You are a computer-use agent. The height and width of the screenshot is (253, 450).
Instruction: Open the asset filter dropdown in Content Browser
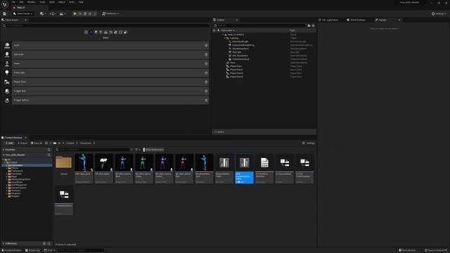pyautogui.click(x=138, y=150)
